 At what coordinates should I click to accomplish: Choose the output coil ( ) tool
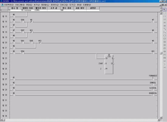165,35
